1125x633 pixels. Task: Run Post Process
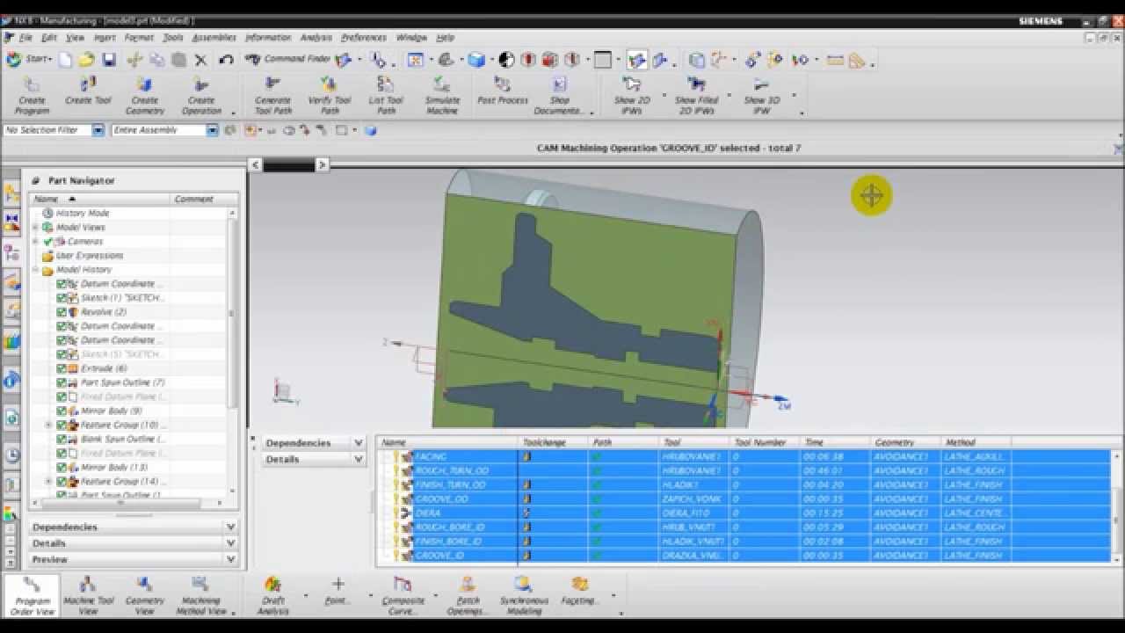point(503,91)
